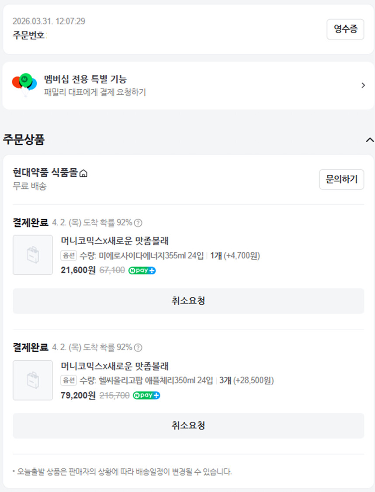The width and height of the screenshot is (375, 492).
Task: Click the 패밀리 대표에게 결제 요청하기 text
Action: 95,92
